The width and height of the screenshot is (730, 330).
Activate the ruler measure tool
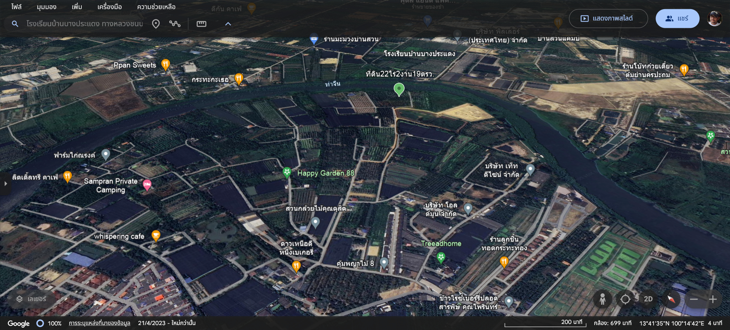point(201,24)
